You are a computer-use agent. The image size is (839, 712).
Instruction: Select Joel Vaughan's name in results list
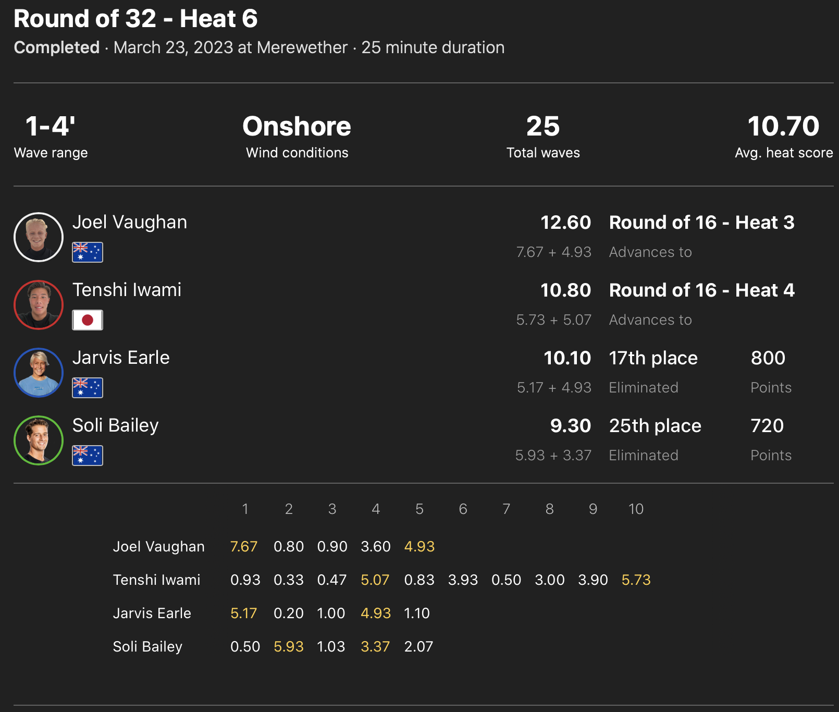click(130, 223)
